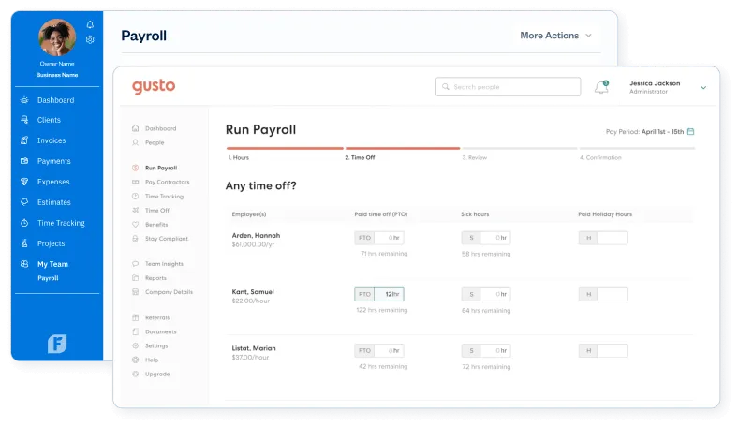The width and height of the screenshot is (738, 426).
Task: Open Invoices in the blue sidebar
Action: pos(51,140)
